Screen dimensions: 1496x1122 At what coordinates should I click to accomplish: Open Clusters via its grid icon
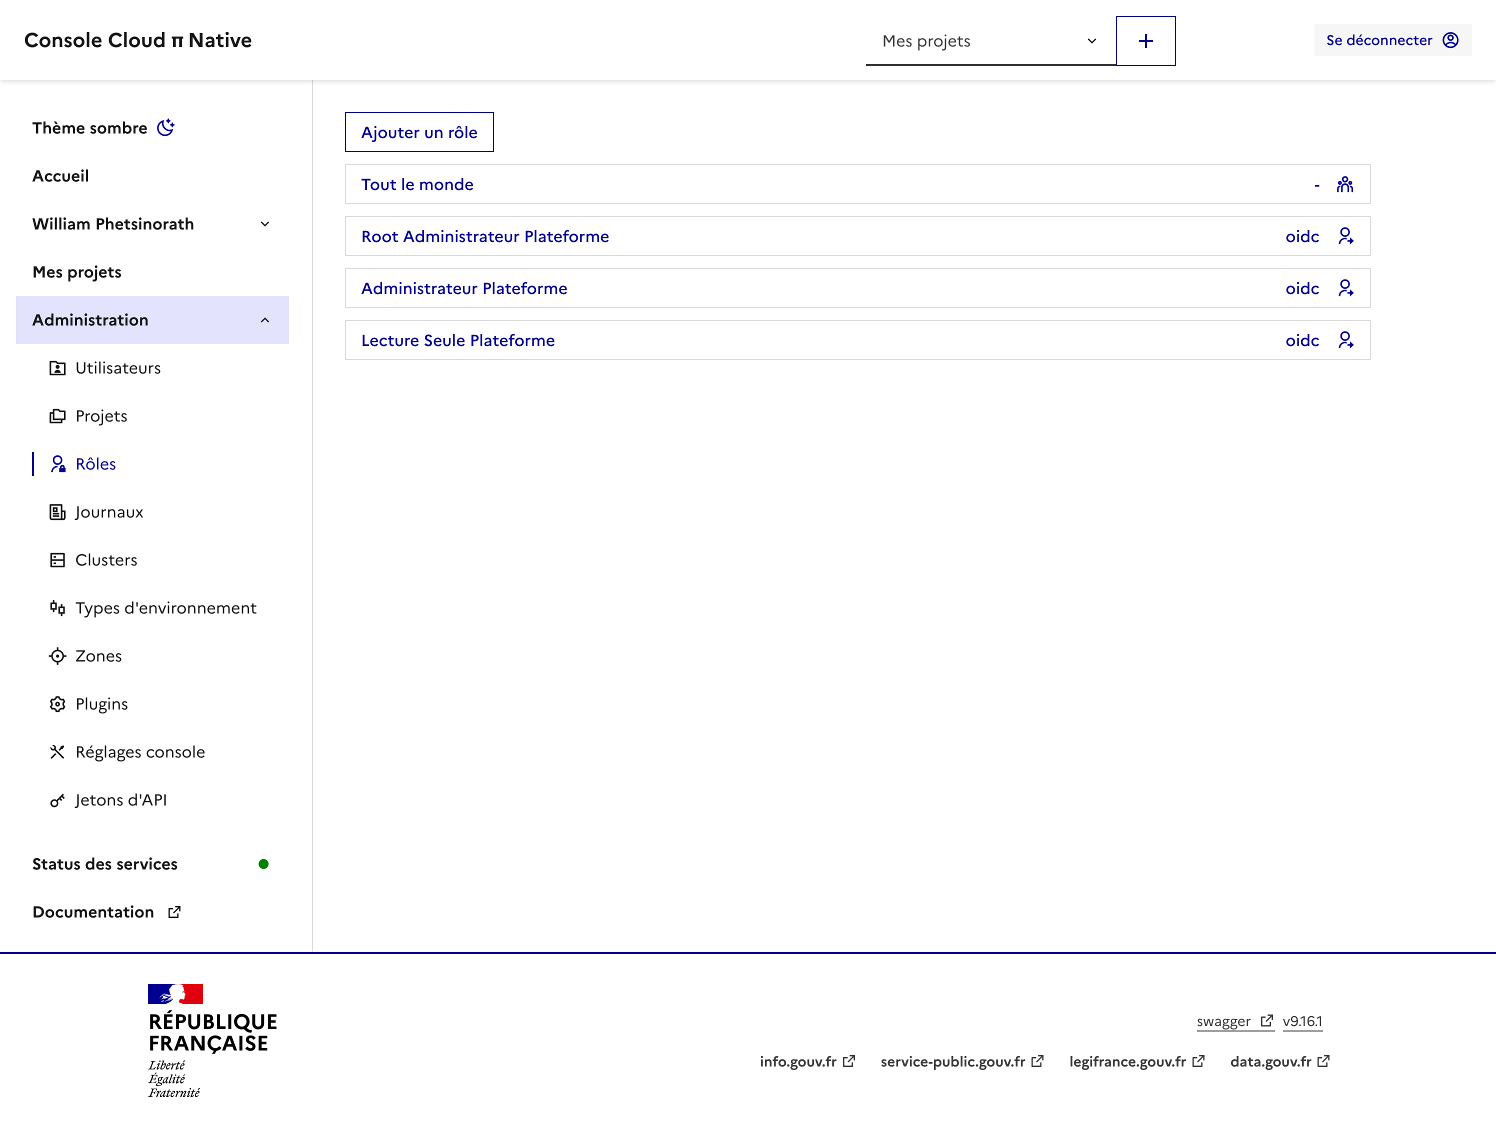coord(57,560)
